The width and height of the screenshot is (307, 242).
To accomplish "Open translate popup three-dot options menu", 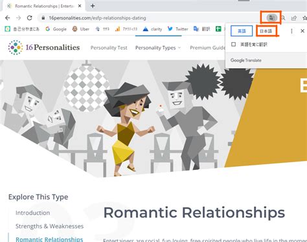I will point(291,31).
